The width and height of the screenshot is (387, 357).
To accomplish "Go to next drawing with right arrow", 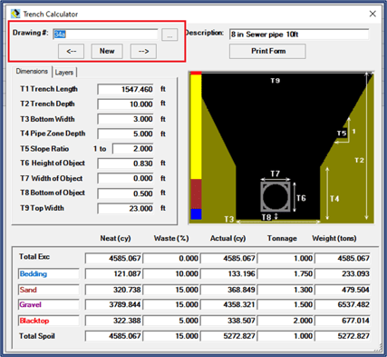I will click(143, 51).
